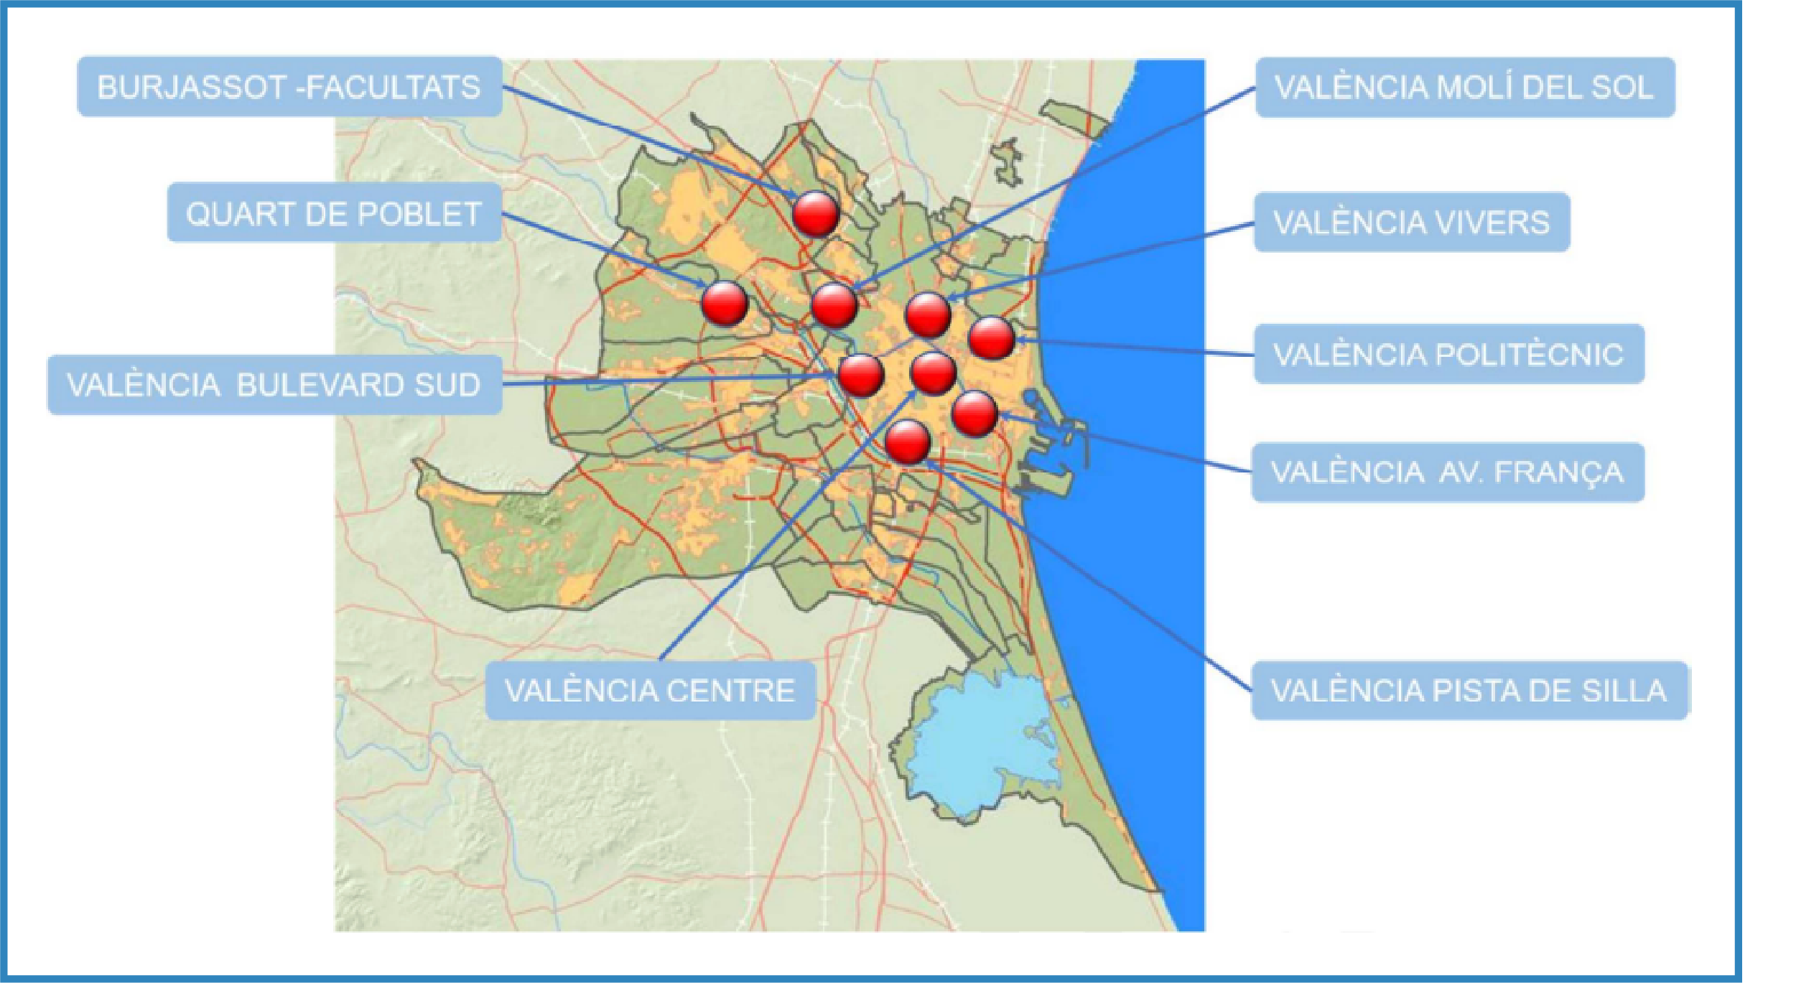Screen dimensions: 1819x983
Task: Select the Quart de Poblet red marker
Action: tap(725, 303)
